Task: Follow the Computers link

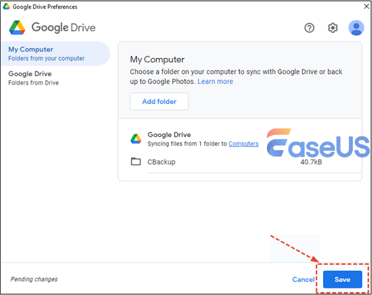Action: point(243,144)
